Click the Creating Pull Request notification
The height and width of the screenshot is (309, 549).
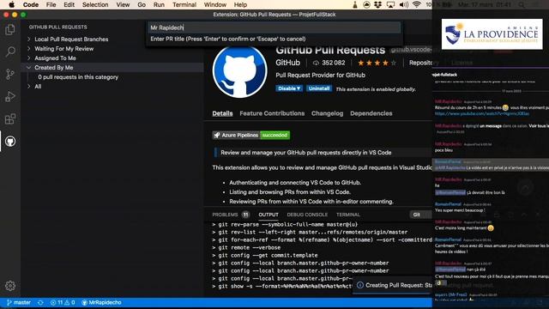point(393,285)
